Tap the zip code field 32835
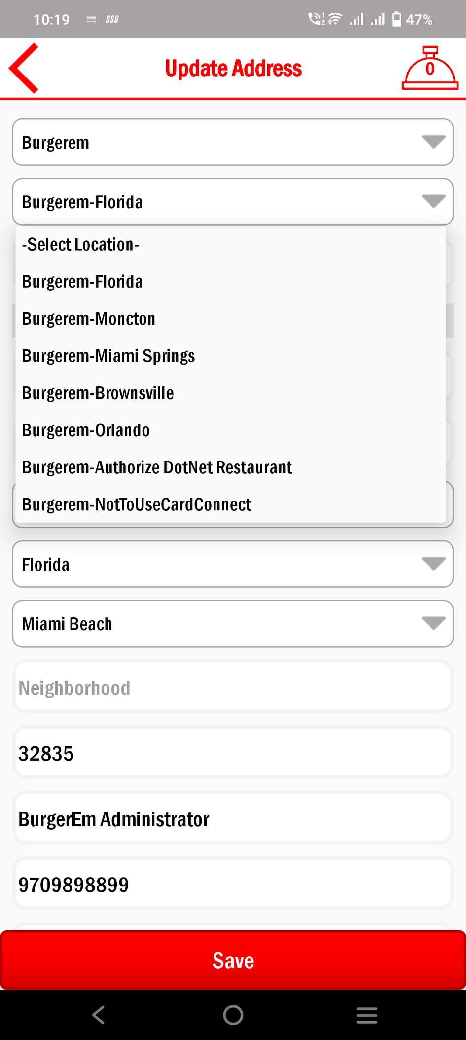466x1040 pixels. 233,753
